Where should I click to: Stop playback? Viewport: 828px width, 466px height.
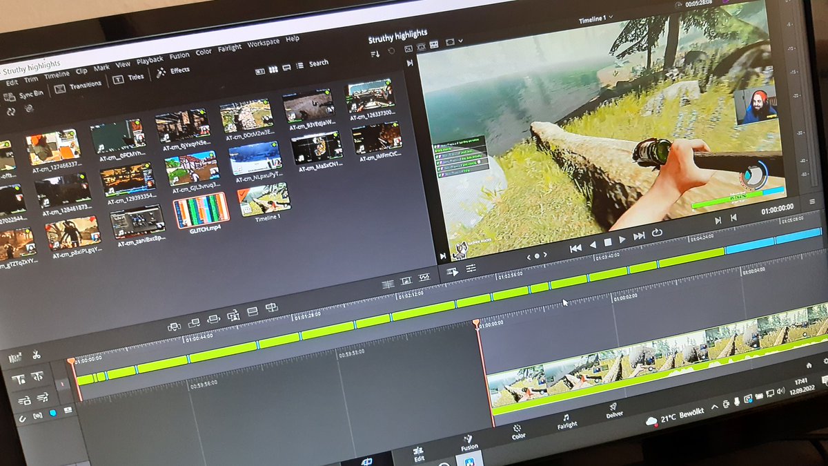tap(608, 242)
